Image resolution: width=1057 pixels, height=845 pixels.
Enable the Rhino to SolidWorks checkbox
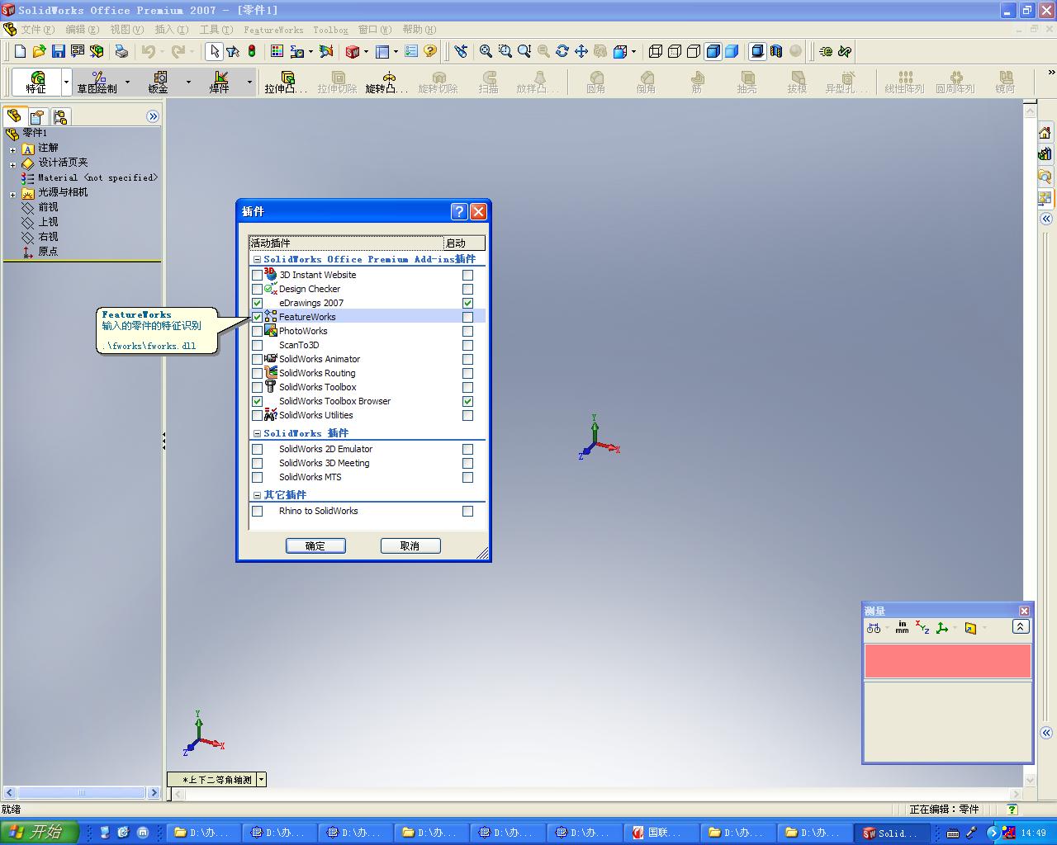[x=258, y=512]
